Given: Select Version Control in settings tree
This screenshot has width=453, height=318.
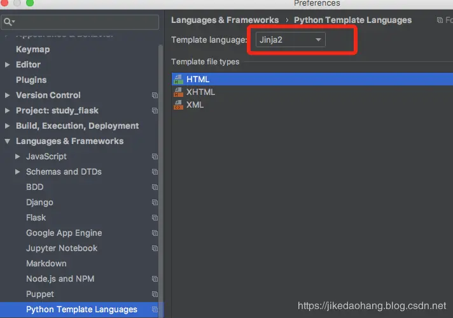Looking at the screenshot, I should [48, 95].
